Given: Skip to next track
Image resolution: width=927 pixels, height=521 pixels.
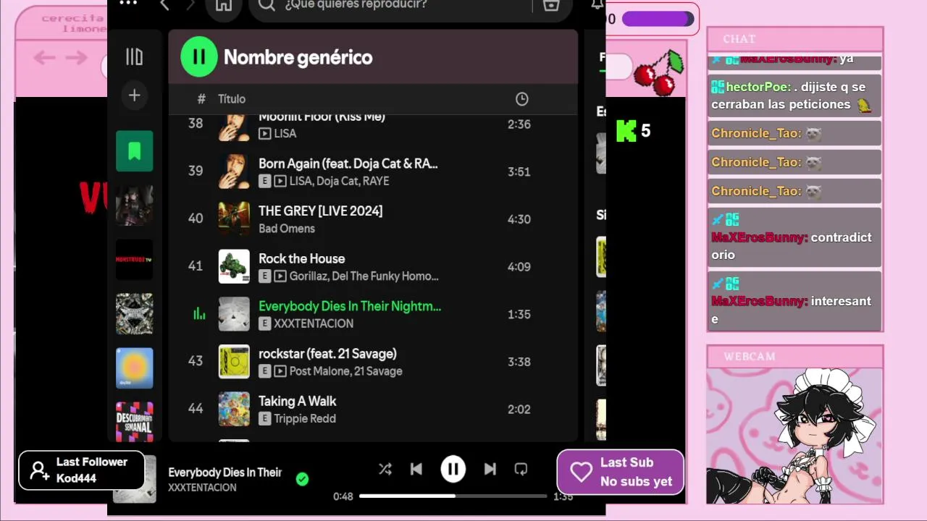Looking at the screenshot, I should [490, 470].
